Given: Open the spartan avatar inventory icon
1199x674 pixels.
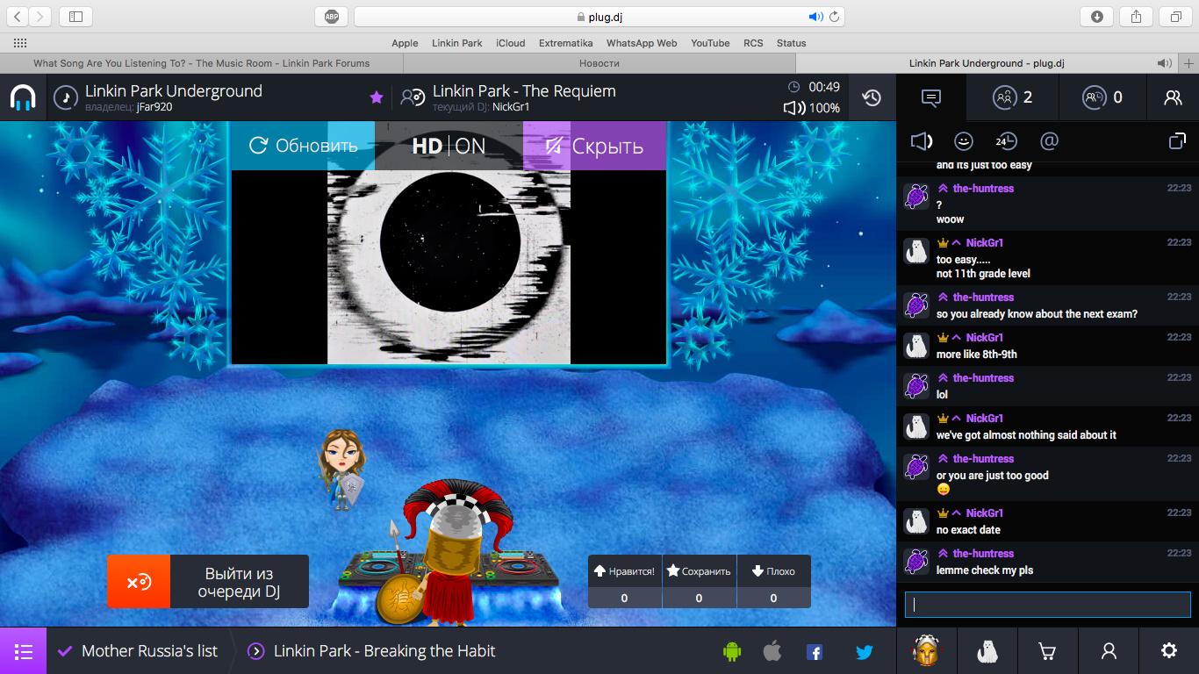Looking at the screenshot, I should pyautogui.click(x=926, y=651).
